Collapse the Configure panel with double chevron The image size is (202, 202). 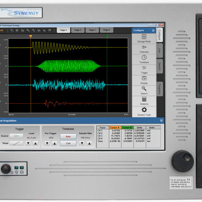(x=153, y=30)
